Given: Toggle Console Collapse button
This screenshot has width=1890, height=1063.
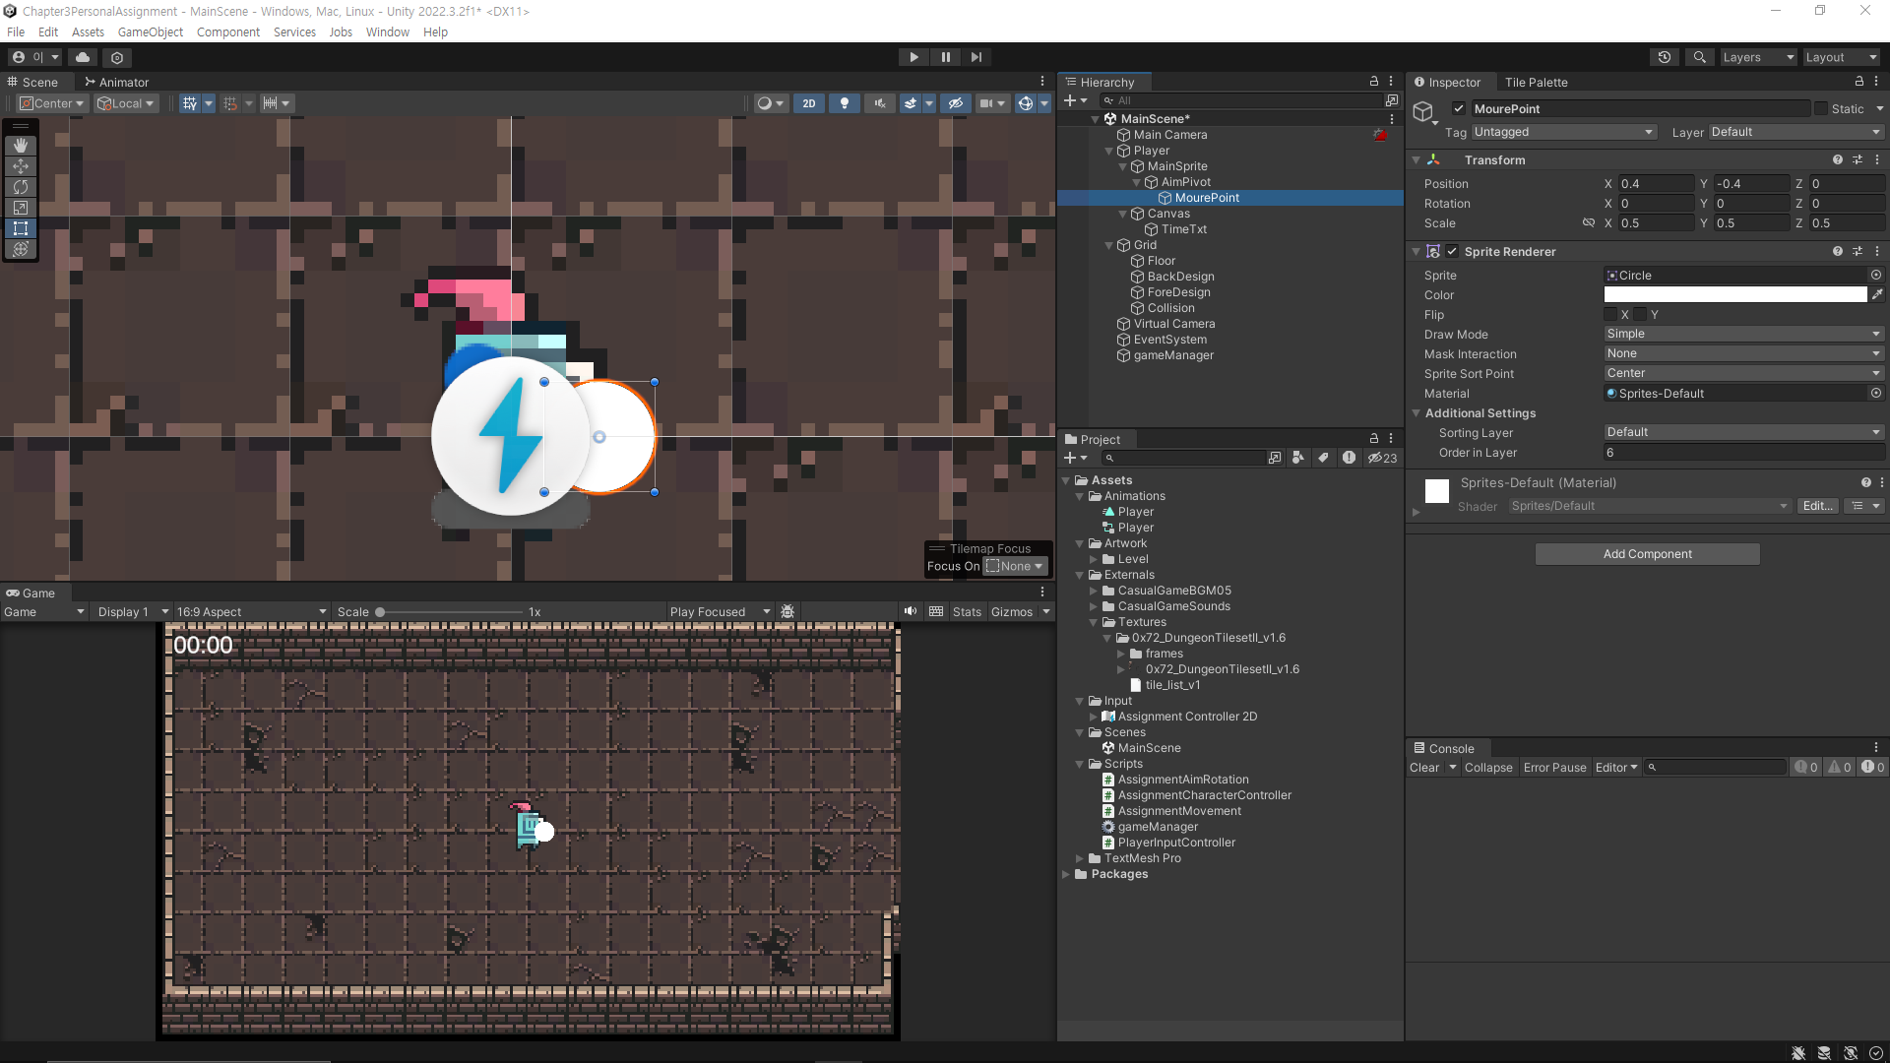Looking at the screenshot, I should [1488, 768].
